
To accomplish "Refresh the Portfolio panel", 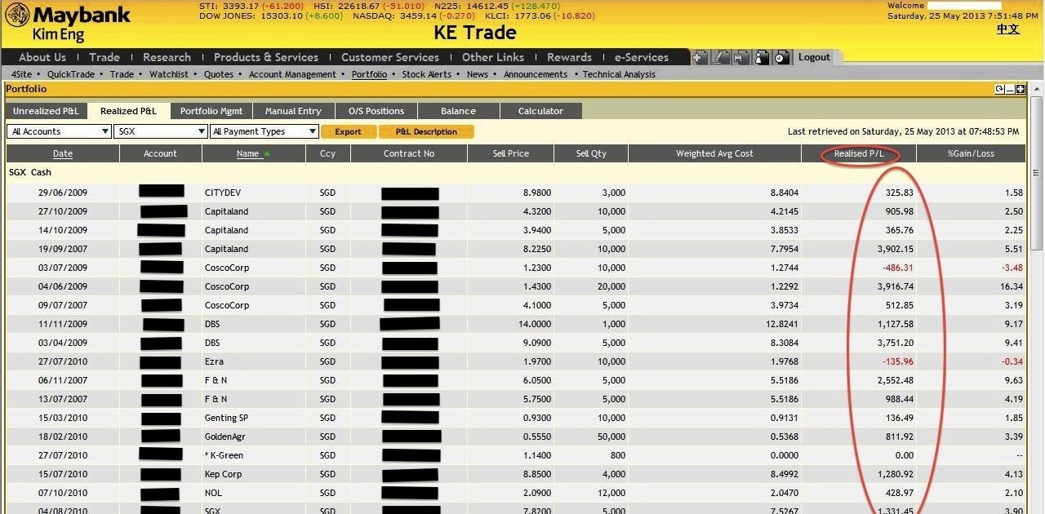I will (999, 89).
